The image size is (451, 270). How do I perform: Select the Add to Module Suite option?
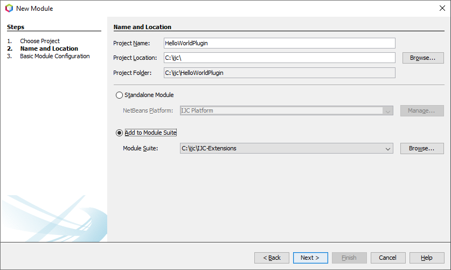[120, 133]
